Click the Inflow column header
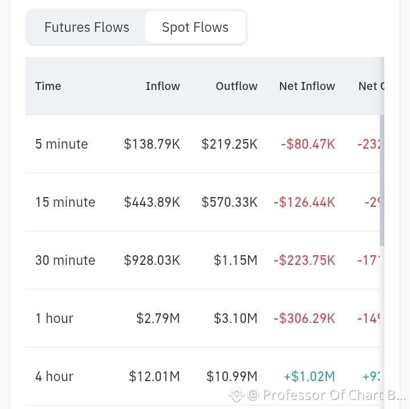Image resolution: width=410 pixels, height=409 pixels. tap(163, 86)
